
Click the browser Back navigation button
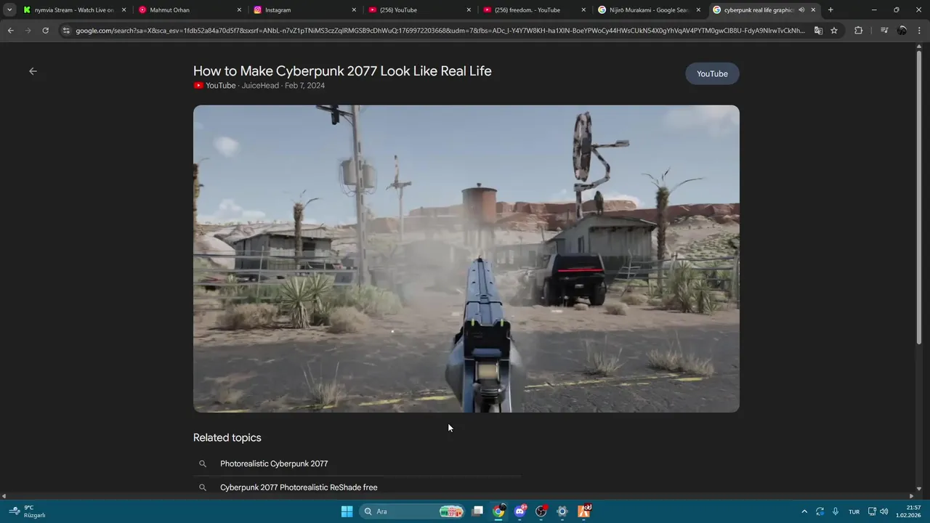click(x=10, y=31)
